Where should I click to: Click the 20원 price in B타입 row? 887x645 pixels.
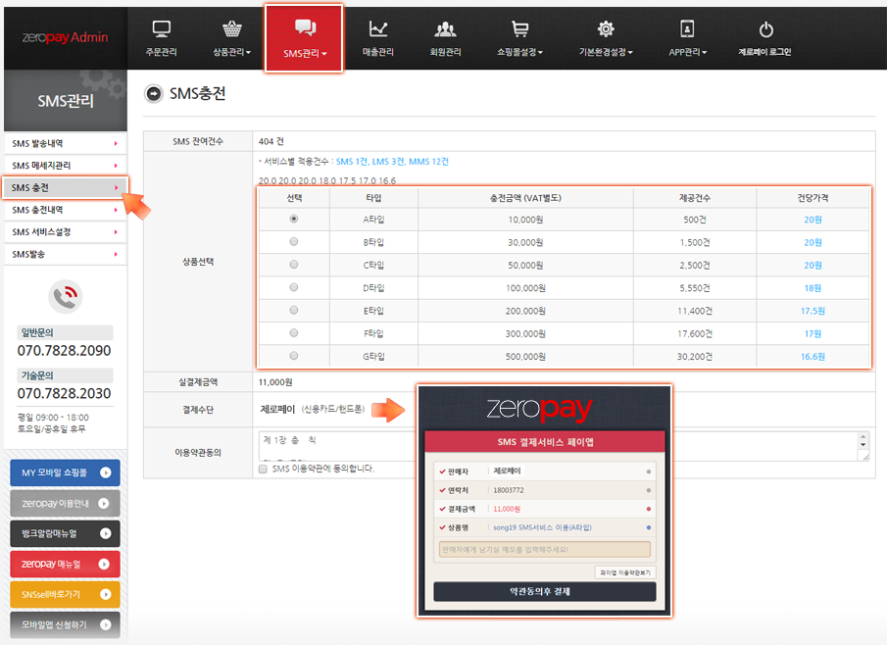click(x=813, y=243)
